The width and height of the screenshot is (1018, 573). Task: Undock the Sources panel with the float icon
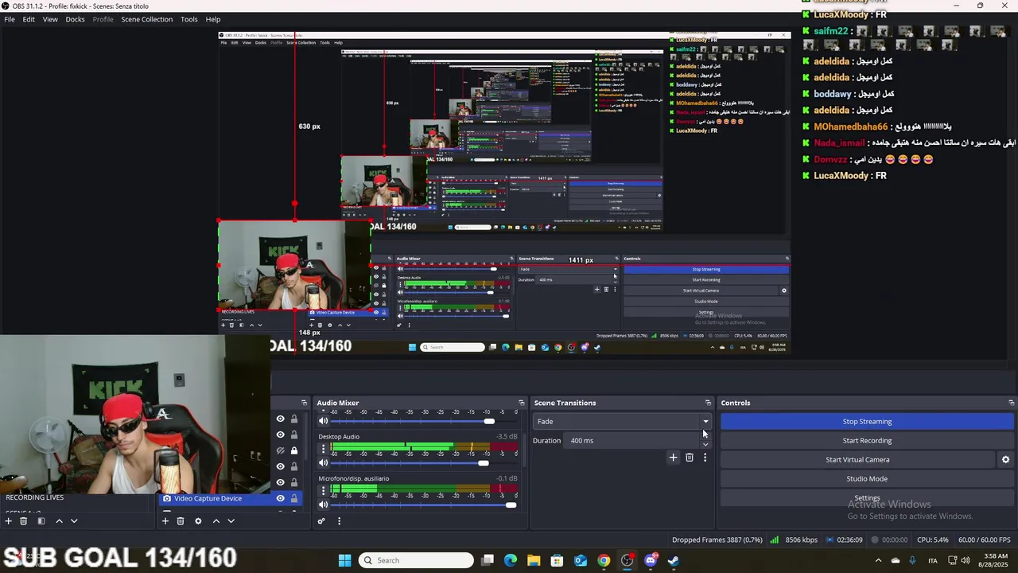click(304, 403)
